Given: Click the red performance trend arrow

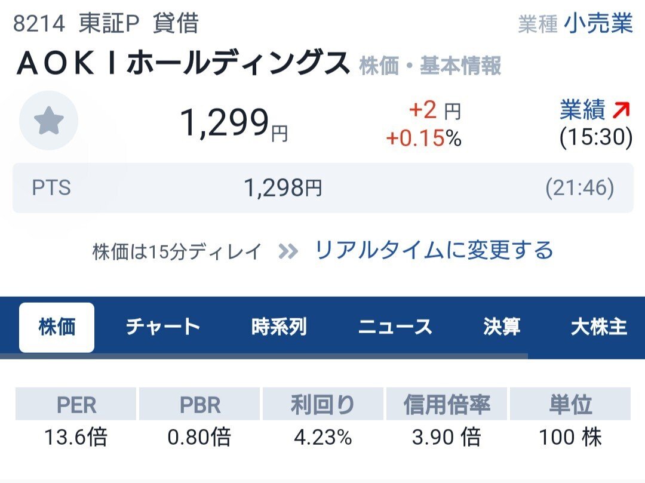Looking at the screenshot, I should click(622, 110).
